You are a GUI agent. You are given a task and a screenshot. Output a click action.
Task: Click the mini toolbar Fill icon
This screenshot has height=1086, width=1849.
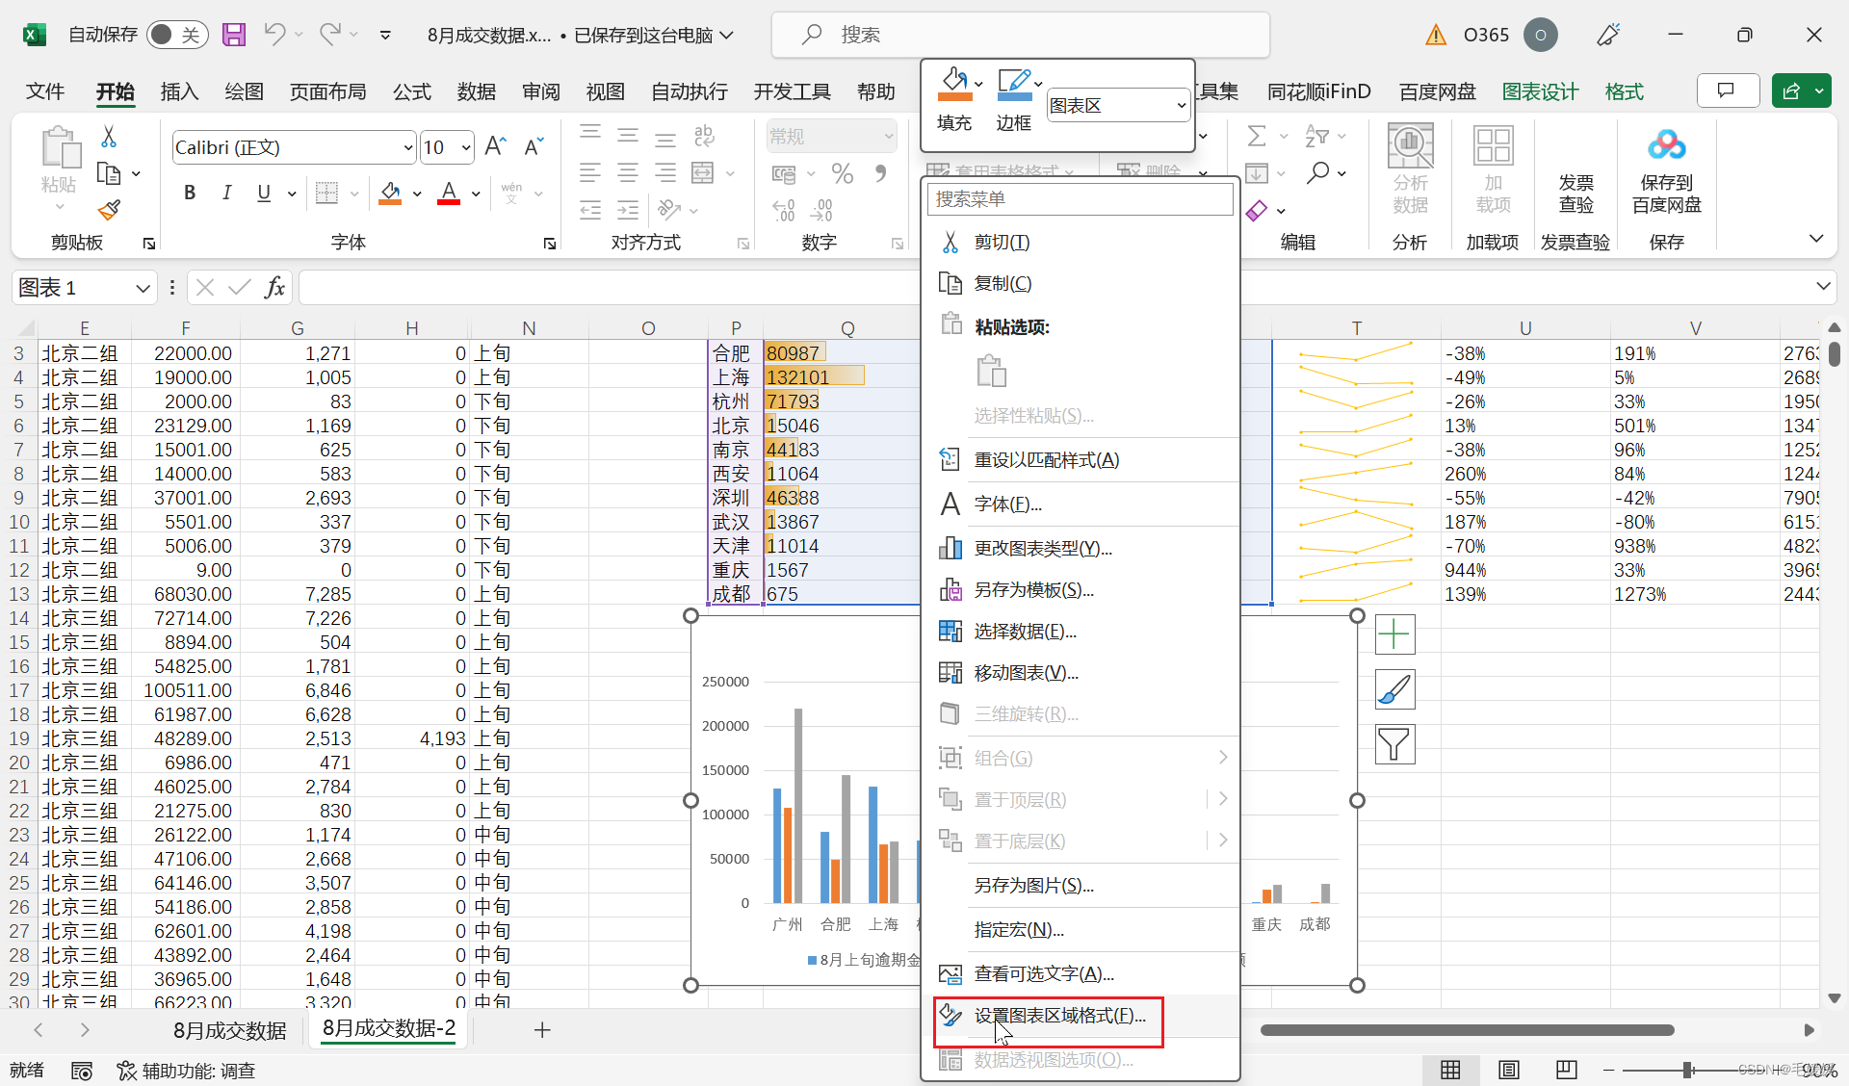click(953, 85)
